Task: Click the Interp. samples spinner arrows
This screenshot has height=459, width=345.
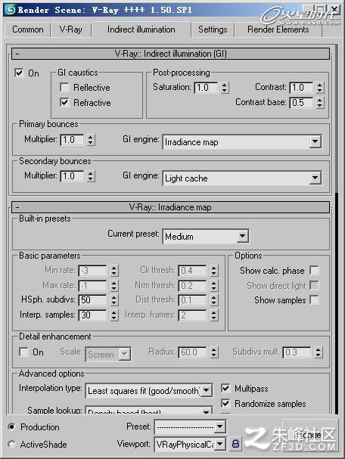Action: tap(114, 315)
